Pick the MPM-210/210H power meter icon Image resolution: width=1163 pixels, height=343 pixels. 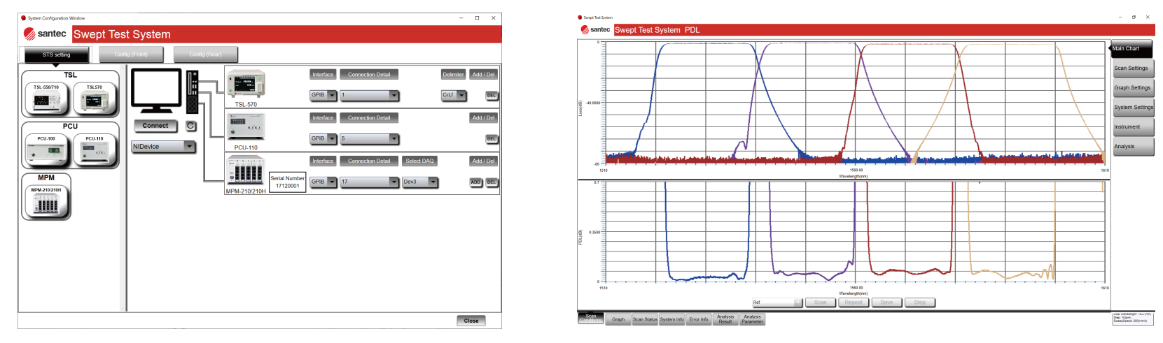click(46, 201)
